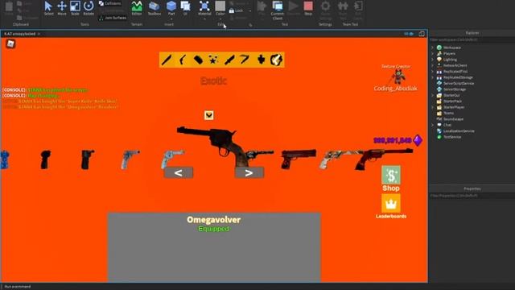This screenshot has width=515, height=290.
Task: Expand the ReplicatedStorage node
Action: point(432,77)
